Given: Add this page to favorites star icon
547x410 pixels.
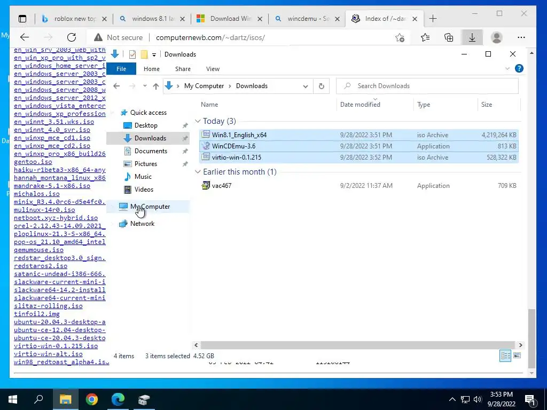Looking at the screenshot, I should tap(400, 37).
